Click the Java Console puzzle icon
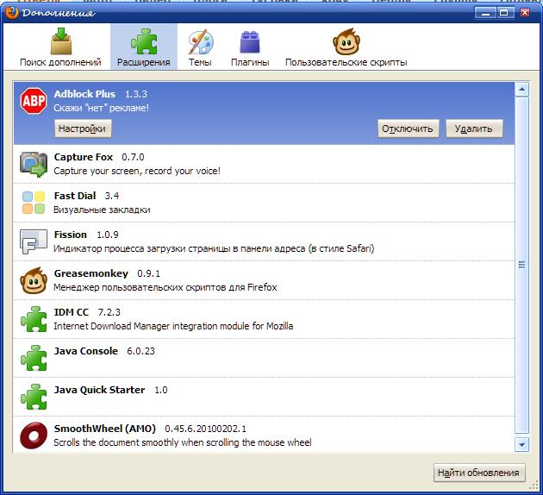Image resolution: width=543 pixels, height=495 pixels. [34, 358]
